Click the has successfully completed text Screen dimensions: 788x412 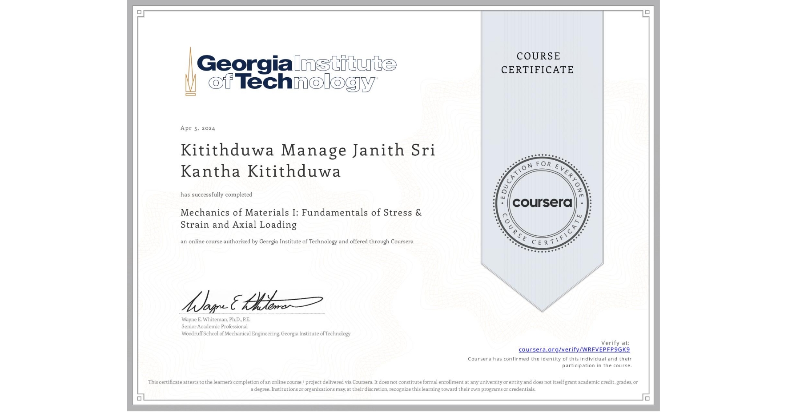pos(216,194)
